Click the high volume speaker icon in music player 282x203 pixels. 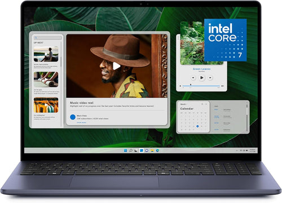tap(223, 86)
